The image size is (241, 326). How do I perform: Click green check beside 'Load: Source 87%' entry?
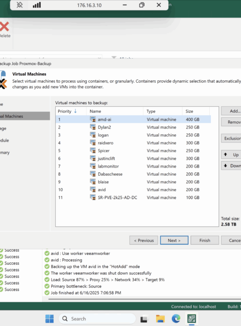click(x=47, y=280)
